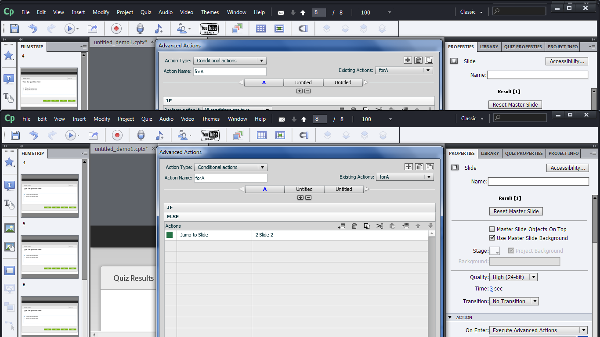Select decision tab A in lower dialog

pyautogui.click(x=265, y=189)
